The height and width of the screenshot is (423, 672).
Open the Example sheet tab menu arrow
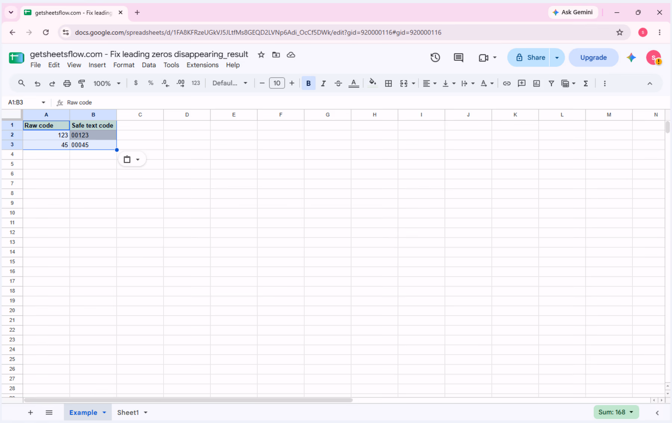point(105,413)
